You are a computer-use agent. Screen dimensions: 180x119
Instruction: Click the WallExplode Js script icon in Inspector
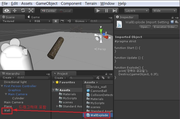[119, 24]
